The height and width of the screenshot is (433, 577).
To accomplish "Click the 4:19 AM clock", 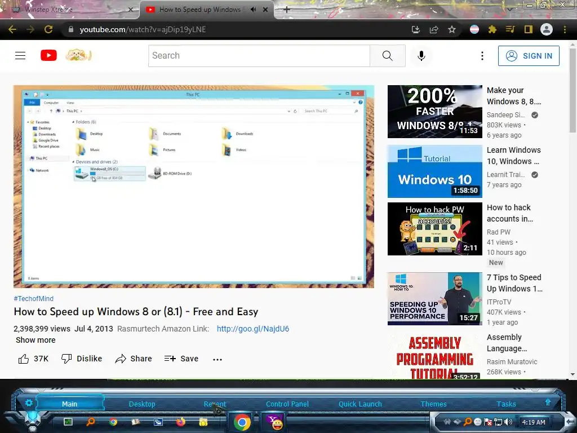I will (x=534, y=422).
